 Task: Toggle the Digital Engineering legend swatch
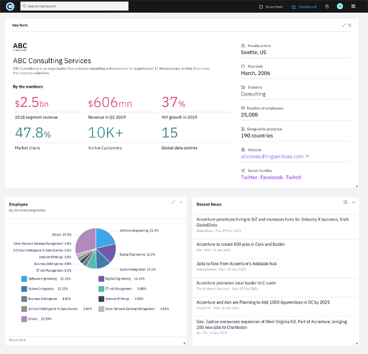(x=101, y=279)
